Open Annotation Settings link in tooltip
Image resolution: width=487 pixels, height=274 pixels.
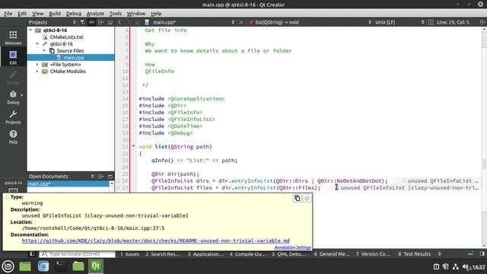[x=292, y=247]
